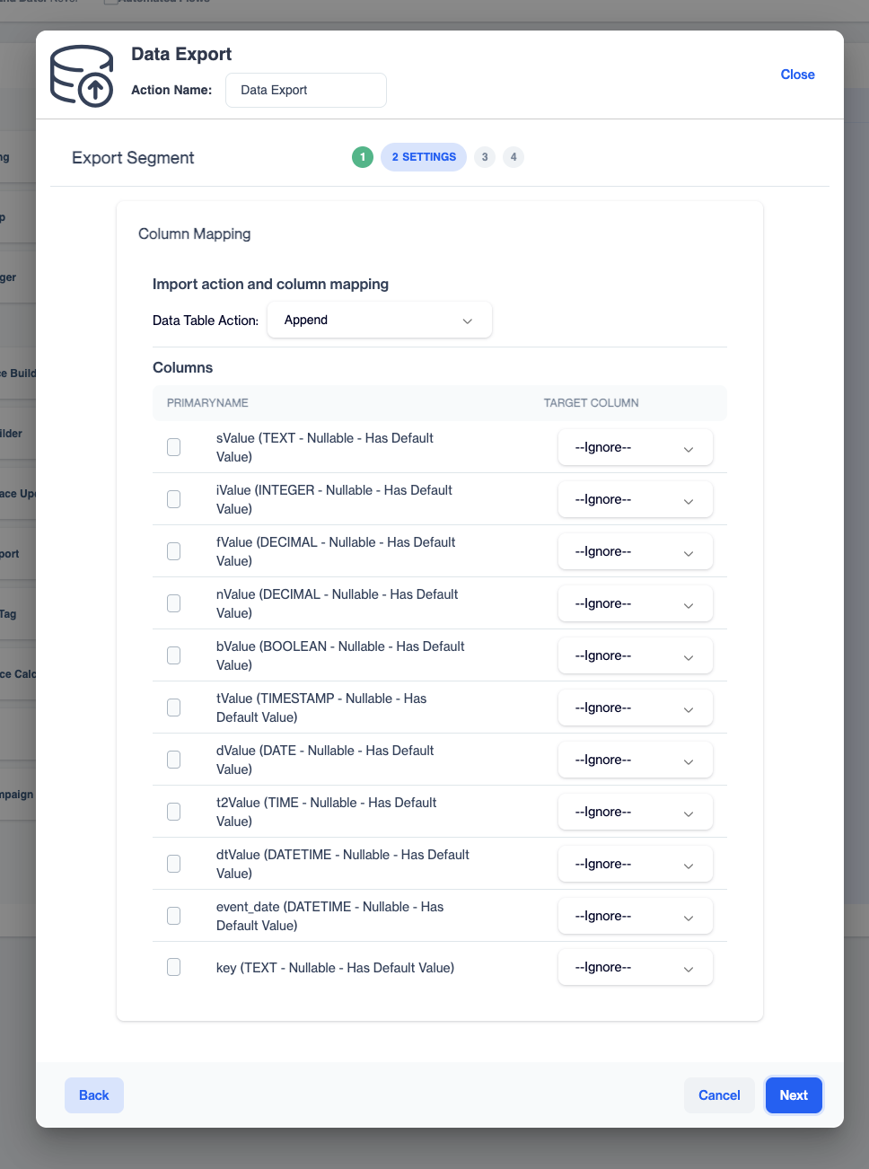
Task: Open target column dropdown for t2Value
Action: [636, 812]
